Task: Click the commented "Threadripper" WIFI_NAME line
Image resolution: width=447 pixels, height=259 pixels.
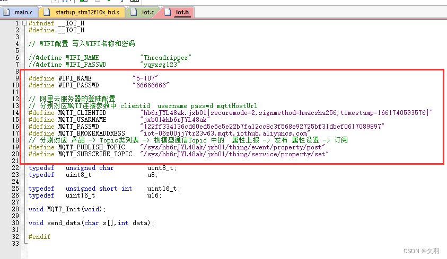Action: pyautogui.click(x=110, y=58)
